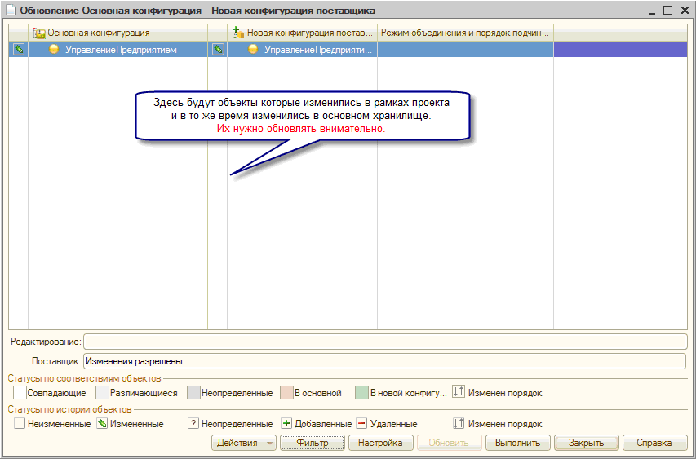Click the Справка help button
Screen dimensions: 696x459
click(x=655, y=444)
